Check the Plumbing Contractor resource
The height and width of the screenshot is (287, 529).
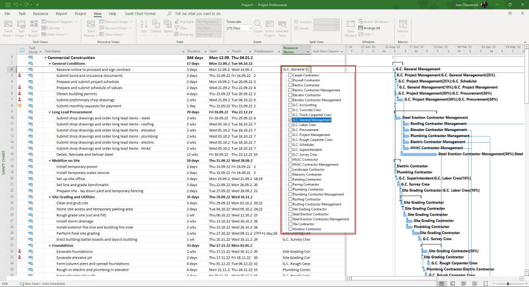[291, 189]
